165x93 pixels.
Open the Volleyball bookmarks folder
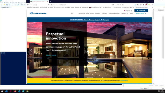tap(85, 7)
